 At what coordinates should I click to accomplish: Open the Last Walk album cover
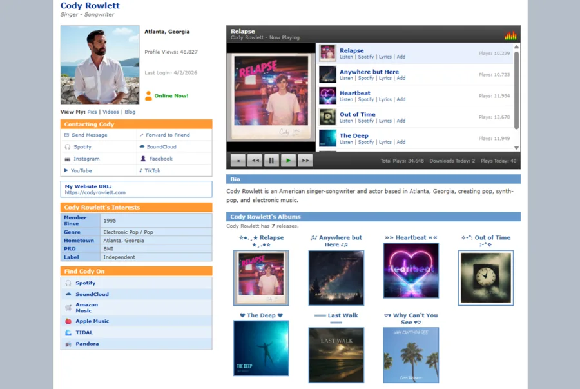click(x=336, y=355)
